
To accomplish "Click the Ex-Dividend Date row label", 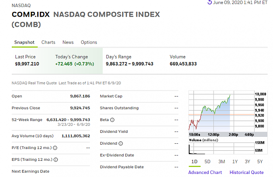I will click(117, 155).
